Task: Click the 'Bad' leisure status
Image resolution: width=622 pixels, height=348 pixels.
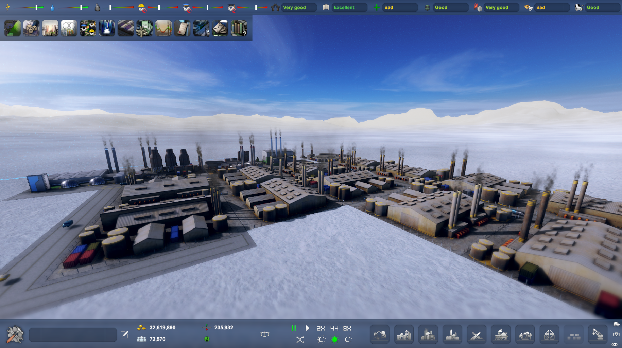Action: (552, 7)
